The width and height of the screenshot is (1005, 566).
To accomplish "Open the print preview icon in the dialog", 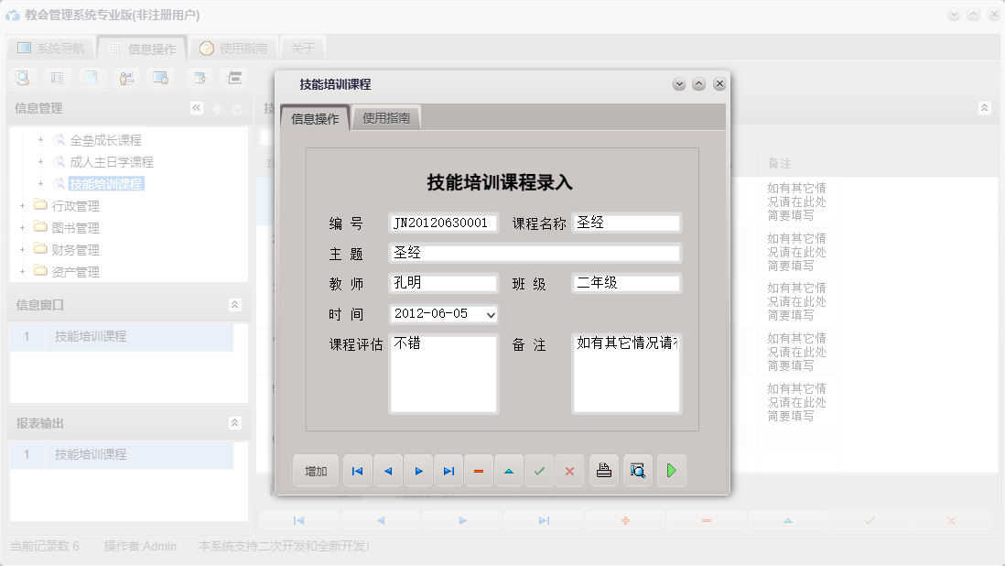I will (639, 470).
